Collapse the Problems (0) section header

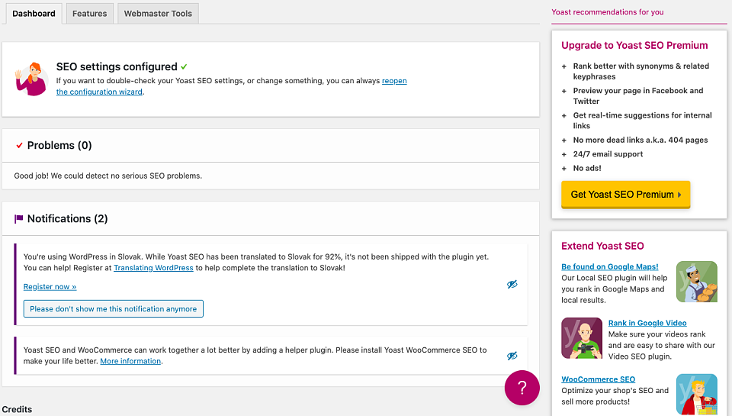pos(271,145)
